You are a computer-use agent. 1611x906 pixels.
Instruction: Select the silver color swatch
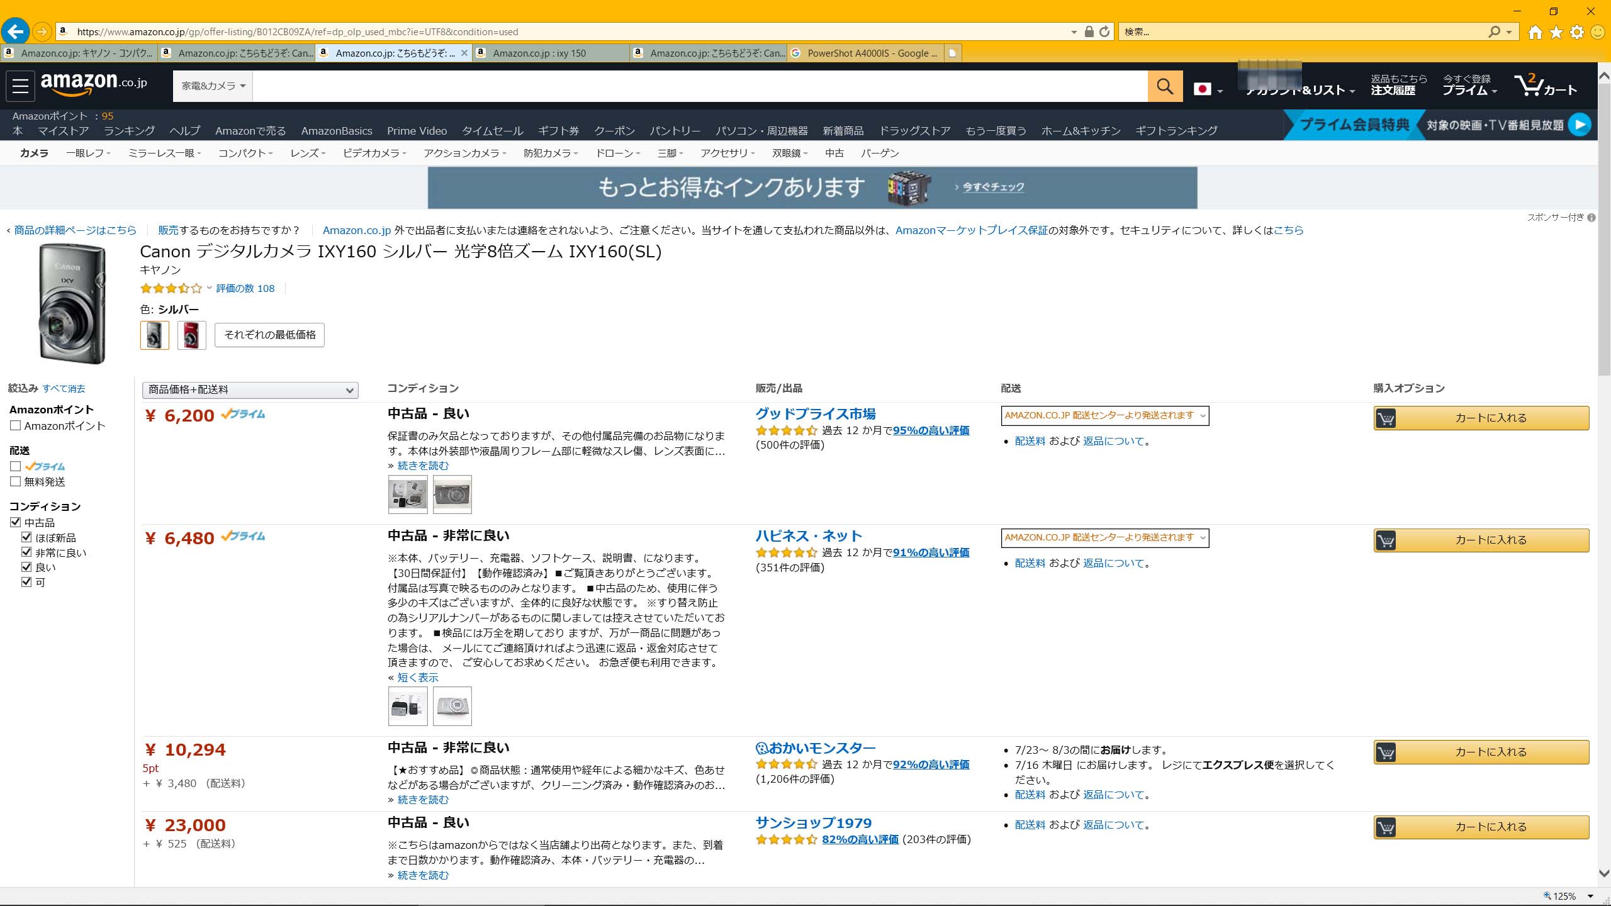[x=155, y=335]
